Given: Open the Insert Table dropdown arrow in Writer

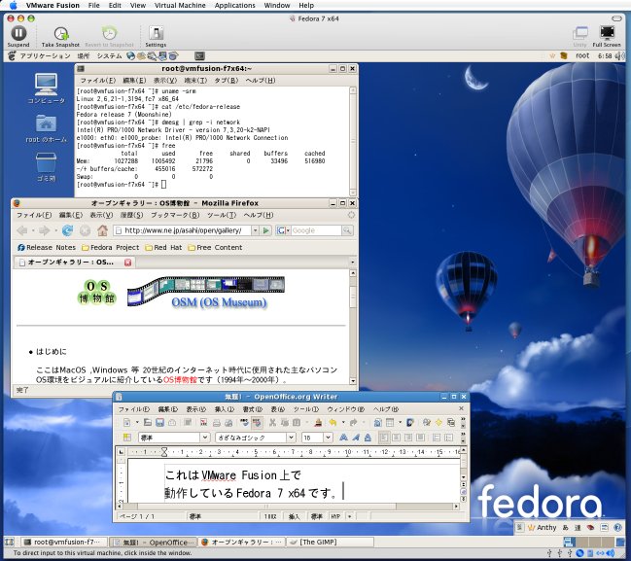Looking at the screenshot, I should pyautogui.click(x=400, y=422).
